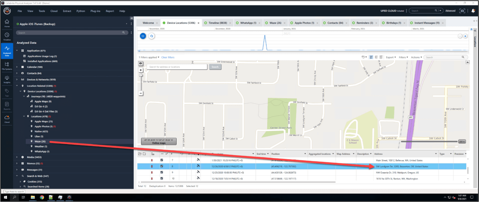Expand the Contacts (84) tree node
Screen dimensions: 479x202
(17, 73)
